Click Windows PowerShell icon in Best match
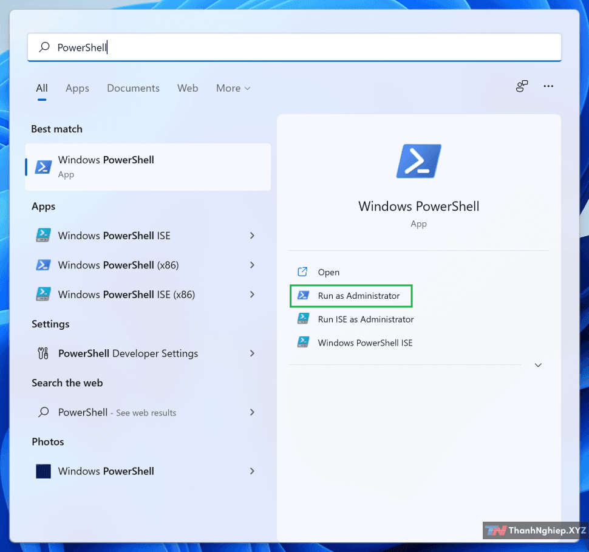 [43, 167]
